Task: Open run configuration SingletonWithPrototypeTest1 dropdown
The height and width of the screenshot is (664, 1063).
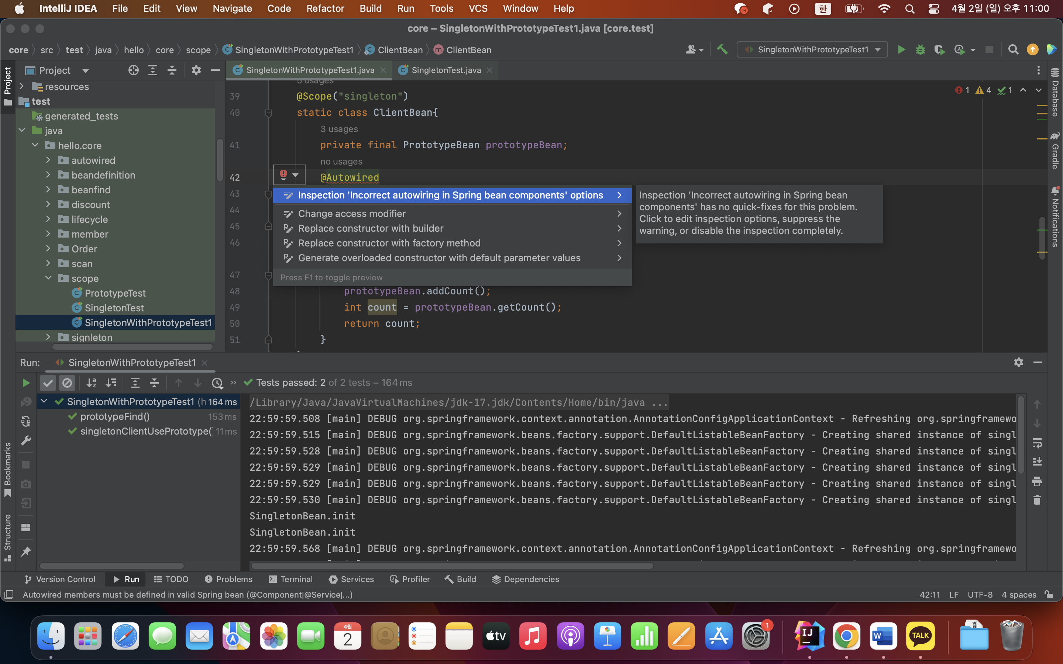Action: pos(812,50)
